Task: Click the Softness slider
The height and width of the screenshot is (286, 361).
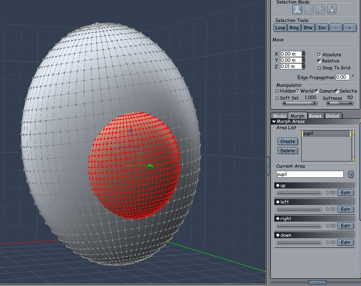Action: point(339,103)
